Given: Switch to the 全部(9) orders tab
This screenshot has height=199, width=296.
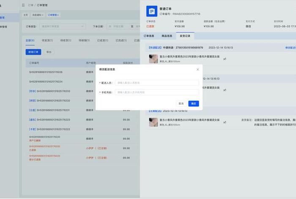Looking at the screenshot, I should click(30, 41).
